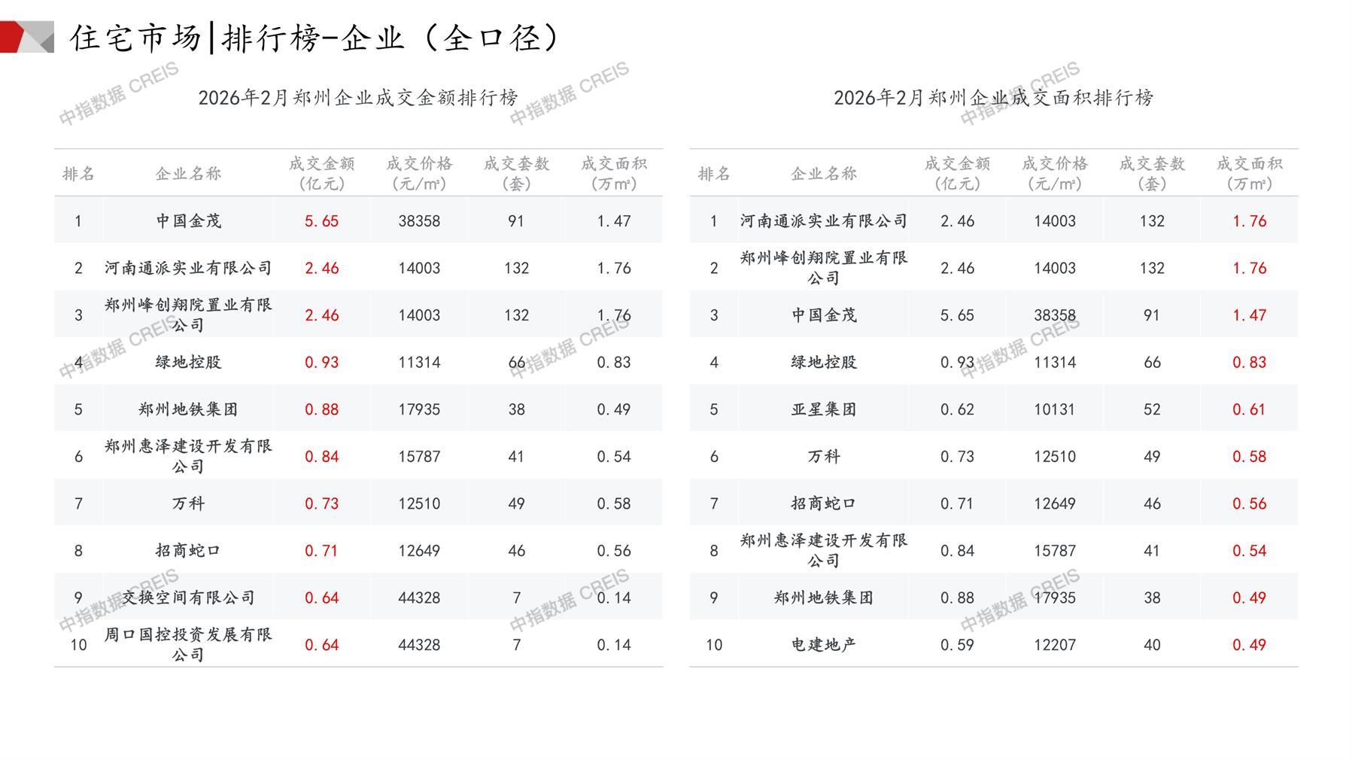Click 亚星集团 in the area ranking table
This screenshot has height=760, width=1352.
point(823,409)
